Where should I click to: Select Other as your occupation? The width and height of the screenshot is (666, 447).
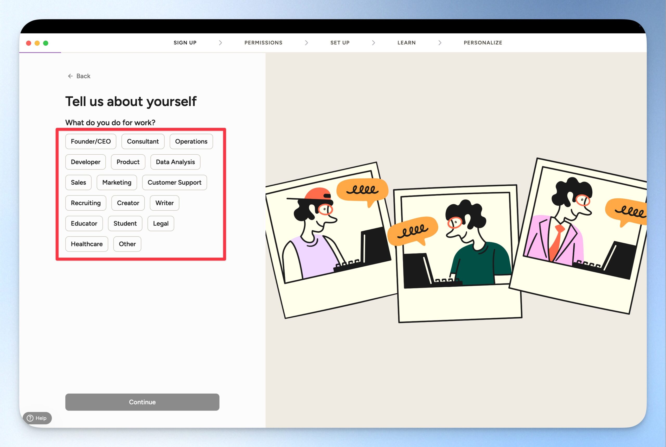[127, 244]
